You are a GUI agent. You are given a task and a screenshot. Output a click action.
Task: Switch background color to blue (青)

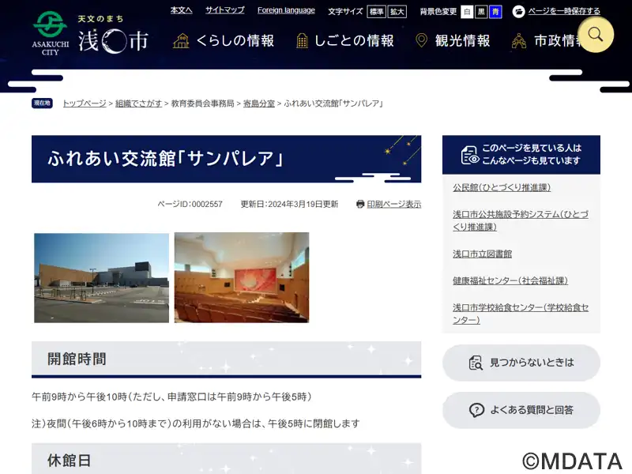pos(495,11)
